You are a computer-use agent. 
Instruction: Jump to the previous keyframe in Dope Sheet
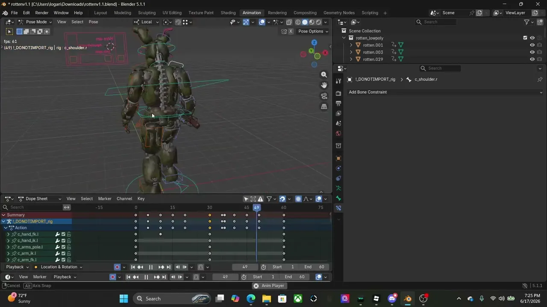(x=140, y=267)
